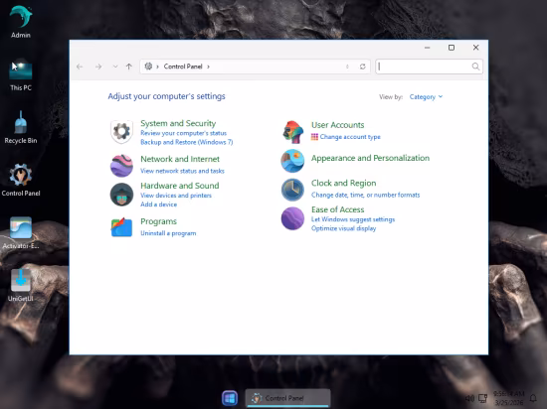Open the Network and Internet category icon

(121, 166)
